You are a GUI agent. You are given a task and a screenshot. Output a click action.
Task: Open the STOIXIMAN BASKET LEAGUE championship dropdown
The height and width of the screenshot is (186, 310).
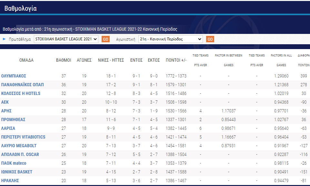point(66,39)
